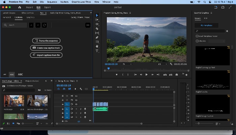
Task: Toggle insert sequences as nests option
Action: point(59,89)
